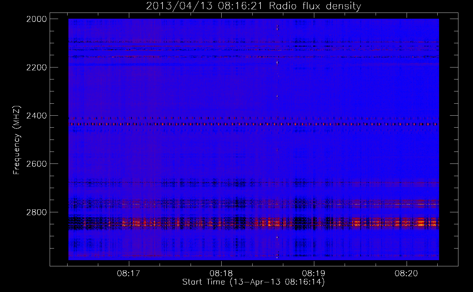Click the 08:20 time tick label
Viewport: 473px width, 292px height.
point(406,274)
